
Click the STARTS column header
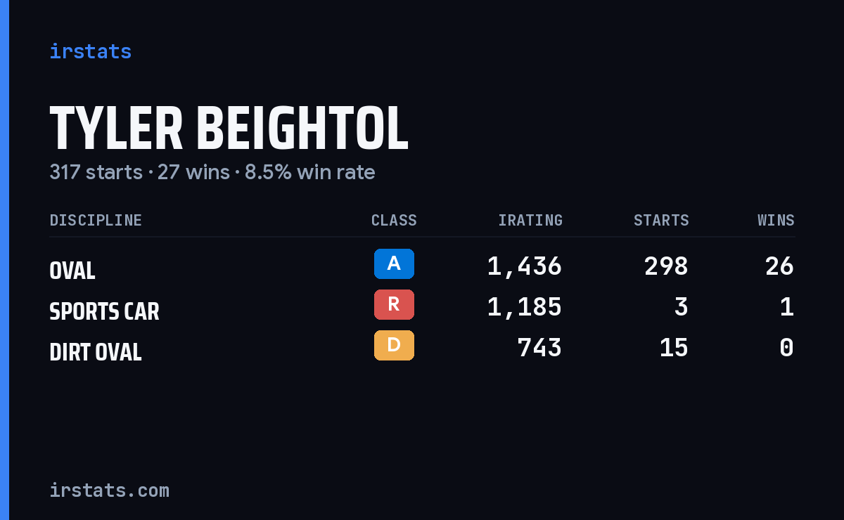click(661, 221)
